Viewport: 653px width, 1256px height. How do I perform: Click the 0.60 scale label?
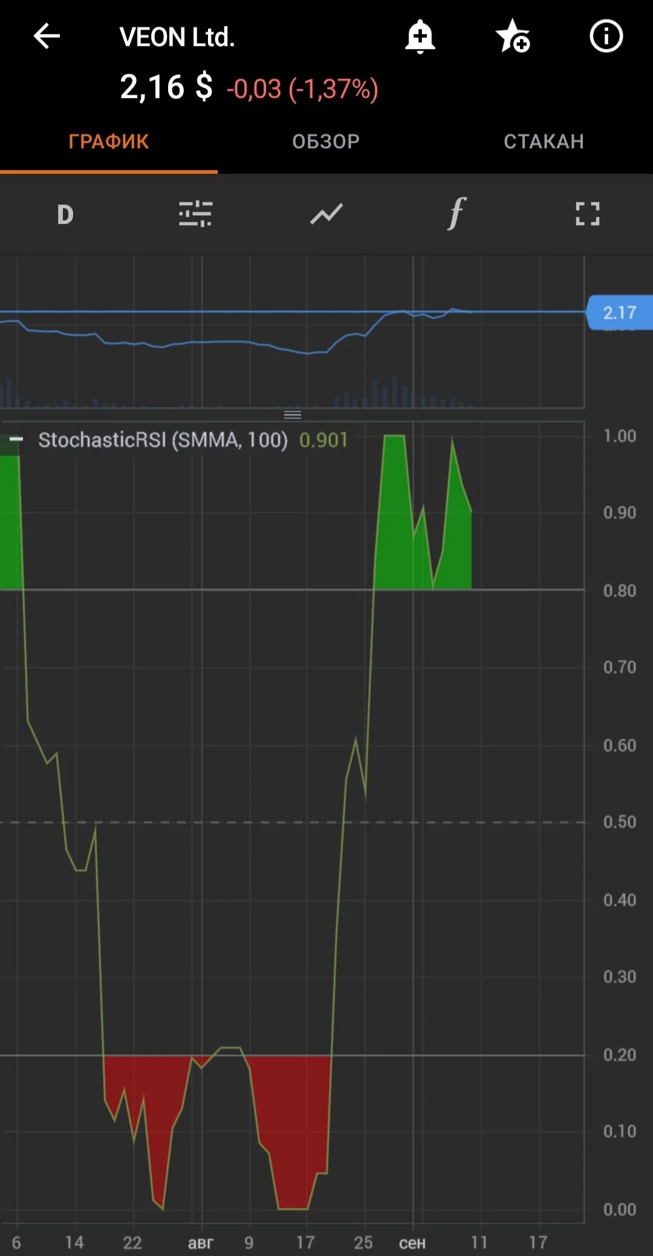pyautogui.click(x=620, y=745)
